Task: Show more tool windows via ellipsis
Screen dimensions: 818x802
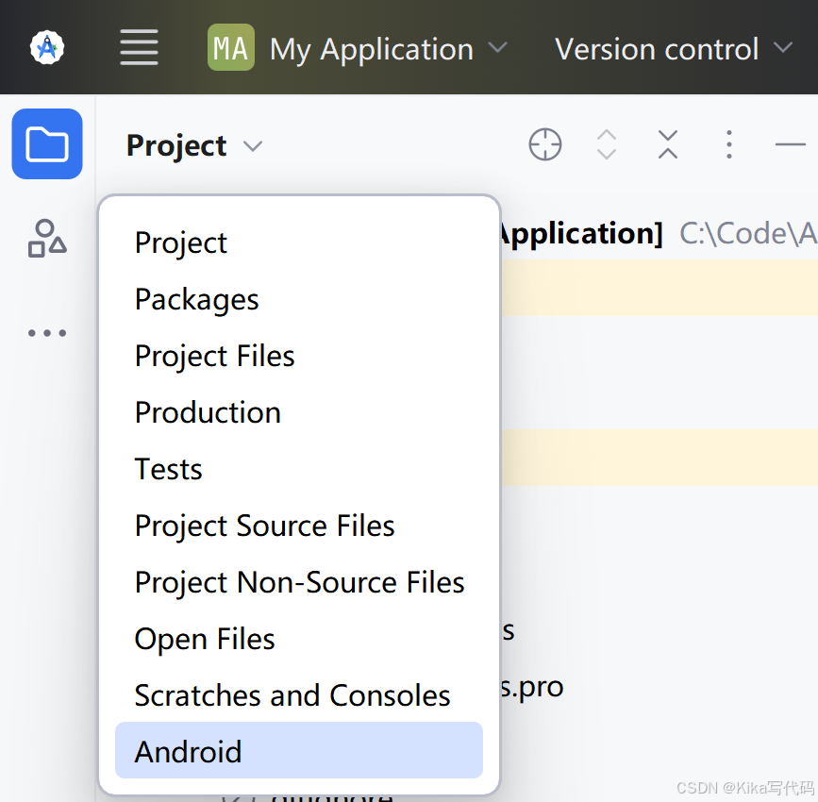Action: click(47, 333)
